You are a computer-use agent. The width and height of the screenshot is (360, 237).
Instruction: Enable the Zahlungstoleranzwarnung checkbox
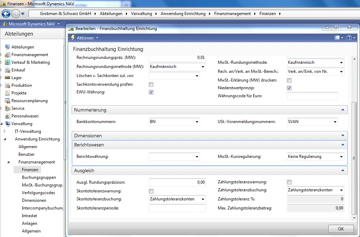click(289, 182)
